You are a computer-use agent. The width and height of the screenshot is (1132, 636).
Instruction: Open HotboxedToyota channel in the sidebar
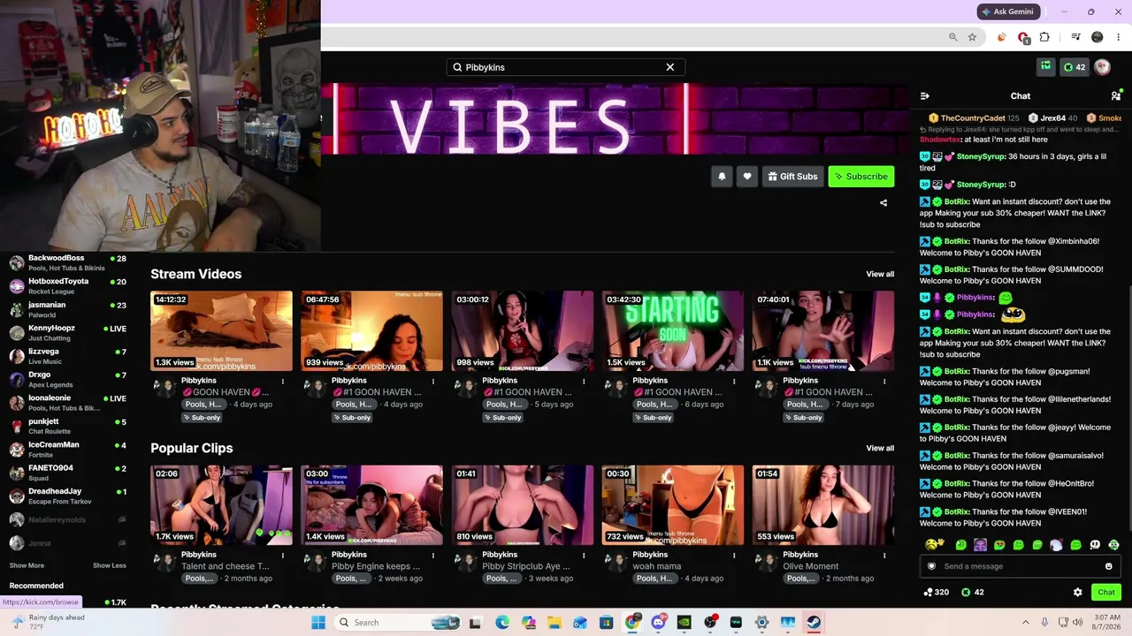coord(67,286)
